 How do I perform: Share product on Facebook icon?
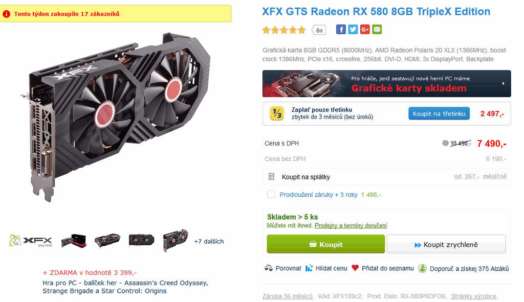click(340, 30)
